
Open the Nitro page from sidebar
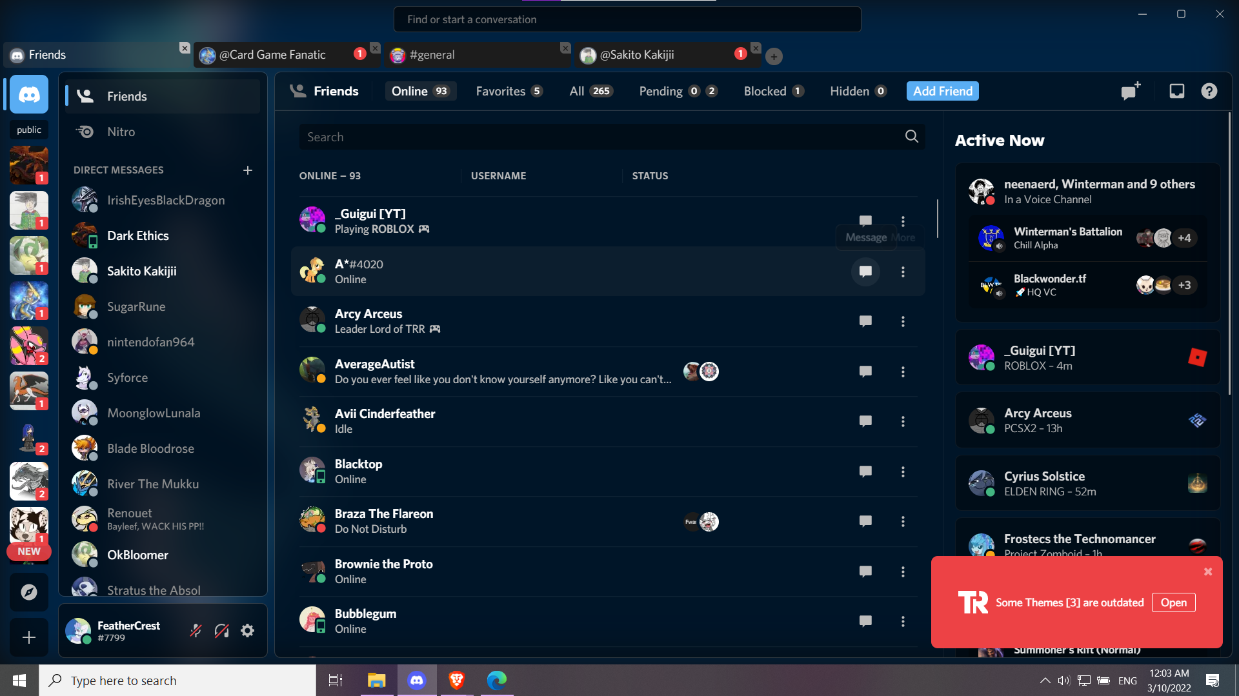[x=121, y=132]
